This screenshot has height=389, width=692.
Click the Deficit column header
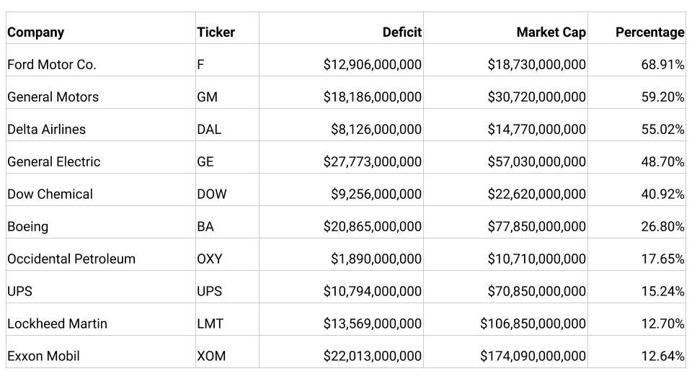(402, 32)
